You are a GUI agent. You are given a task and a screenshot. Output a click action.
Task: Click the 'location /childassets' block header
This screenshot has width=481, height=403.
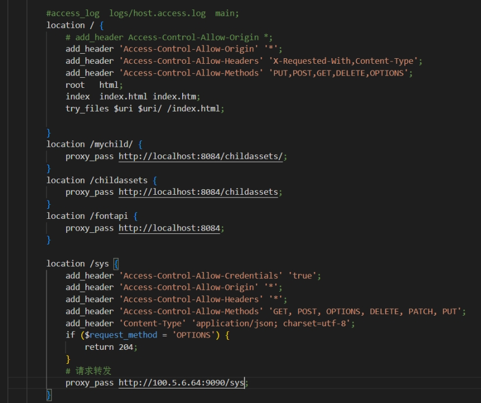[102, 180]
